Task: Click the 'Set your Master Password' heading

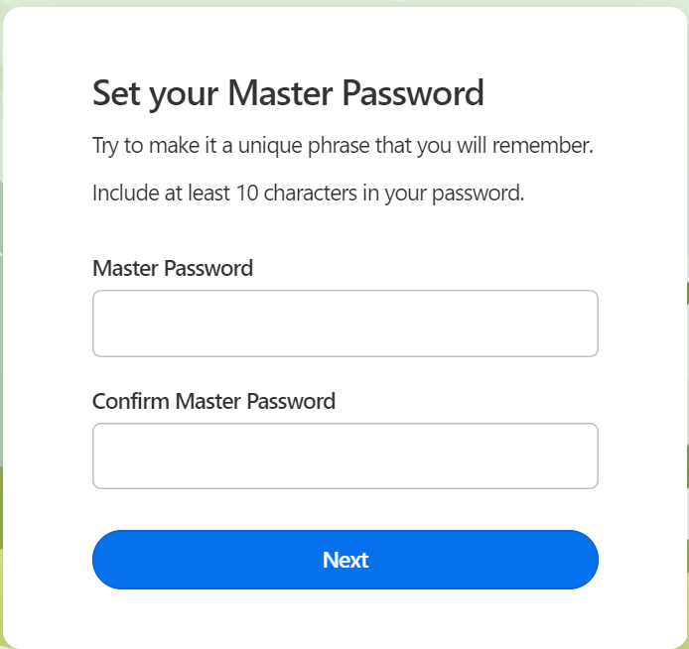Action: (x=288, y=94)
